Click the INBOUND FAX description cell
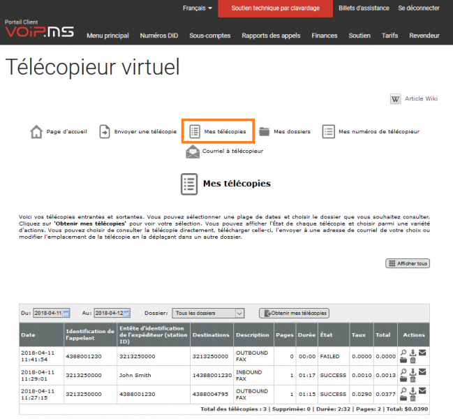 tap(253, 376)
